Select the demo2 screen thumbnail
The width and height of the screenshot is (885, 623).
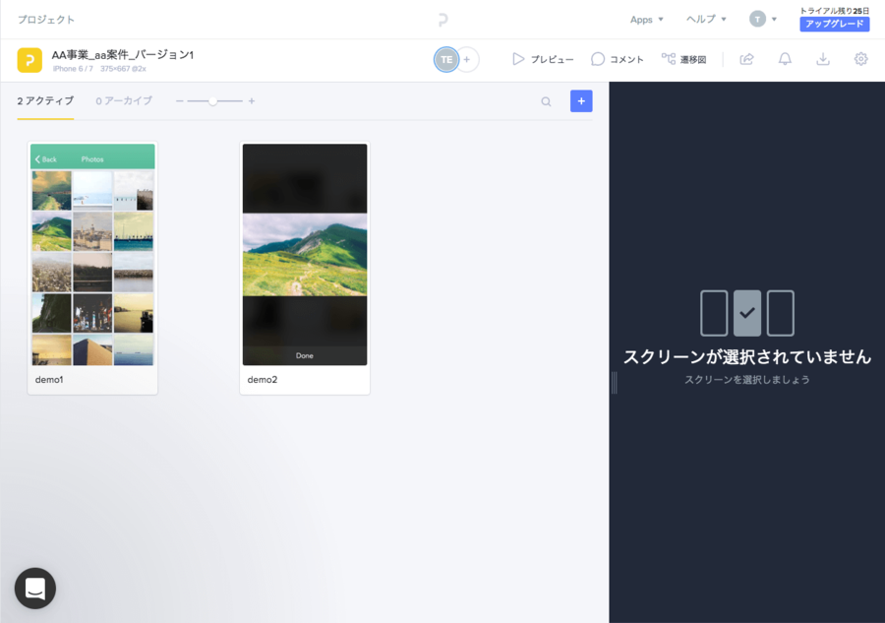click(x=305, y=255)
